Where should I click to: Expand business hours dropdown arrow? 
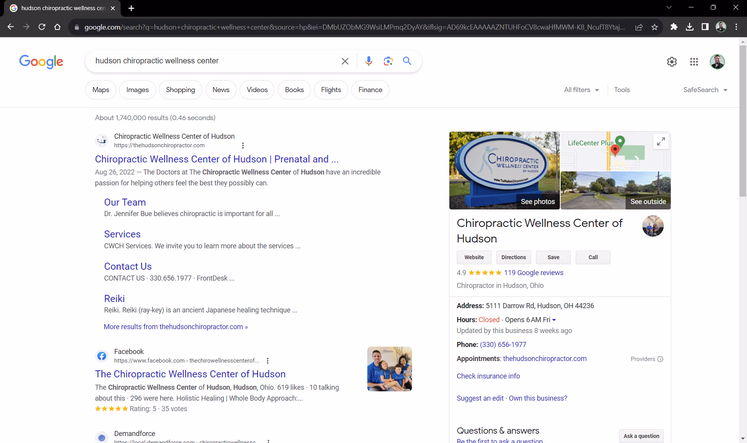click(x=554, y=320)
